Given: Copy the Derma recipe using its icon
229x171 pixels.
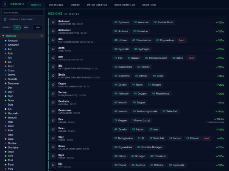Looking at the screenshot, I should click(53, 93).
